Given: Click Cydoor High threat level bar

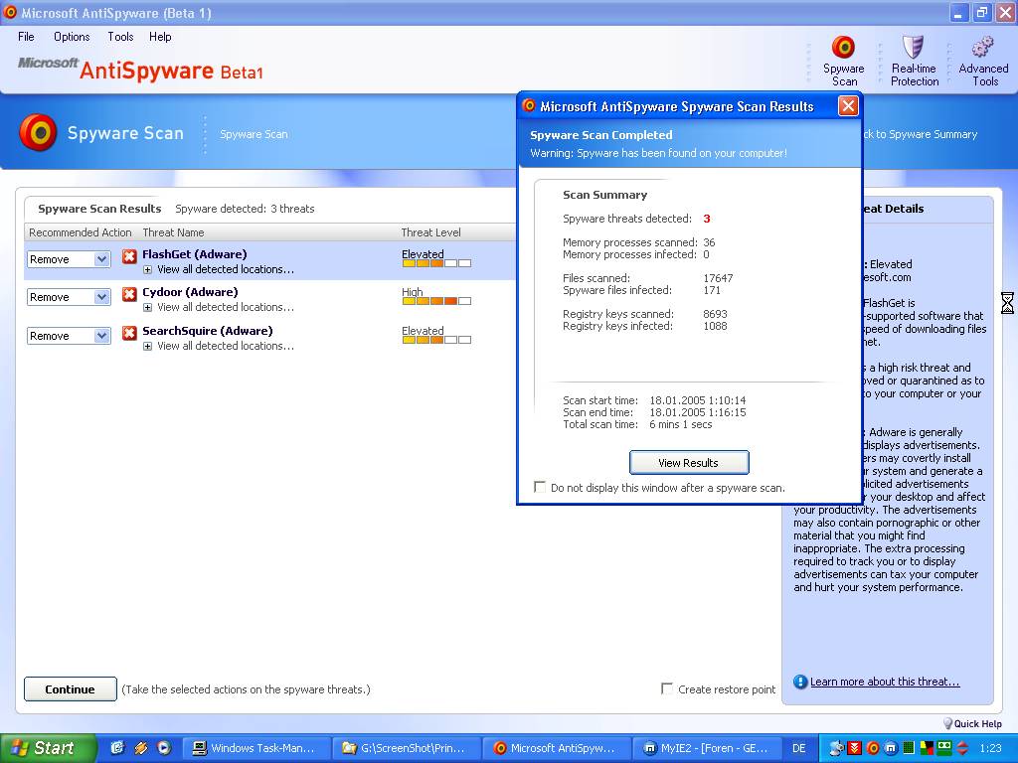Looking at the screenshot, I should (436, 301).
